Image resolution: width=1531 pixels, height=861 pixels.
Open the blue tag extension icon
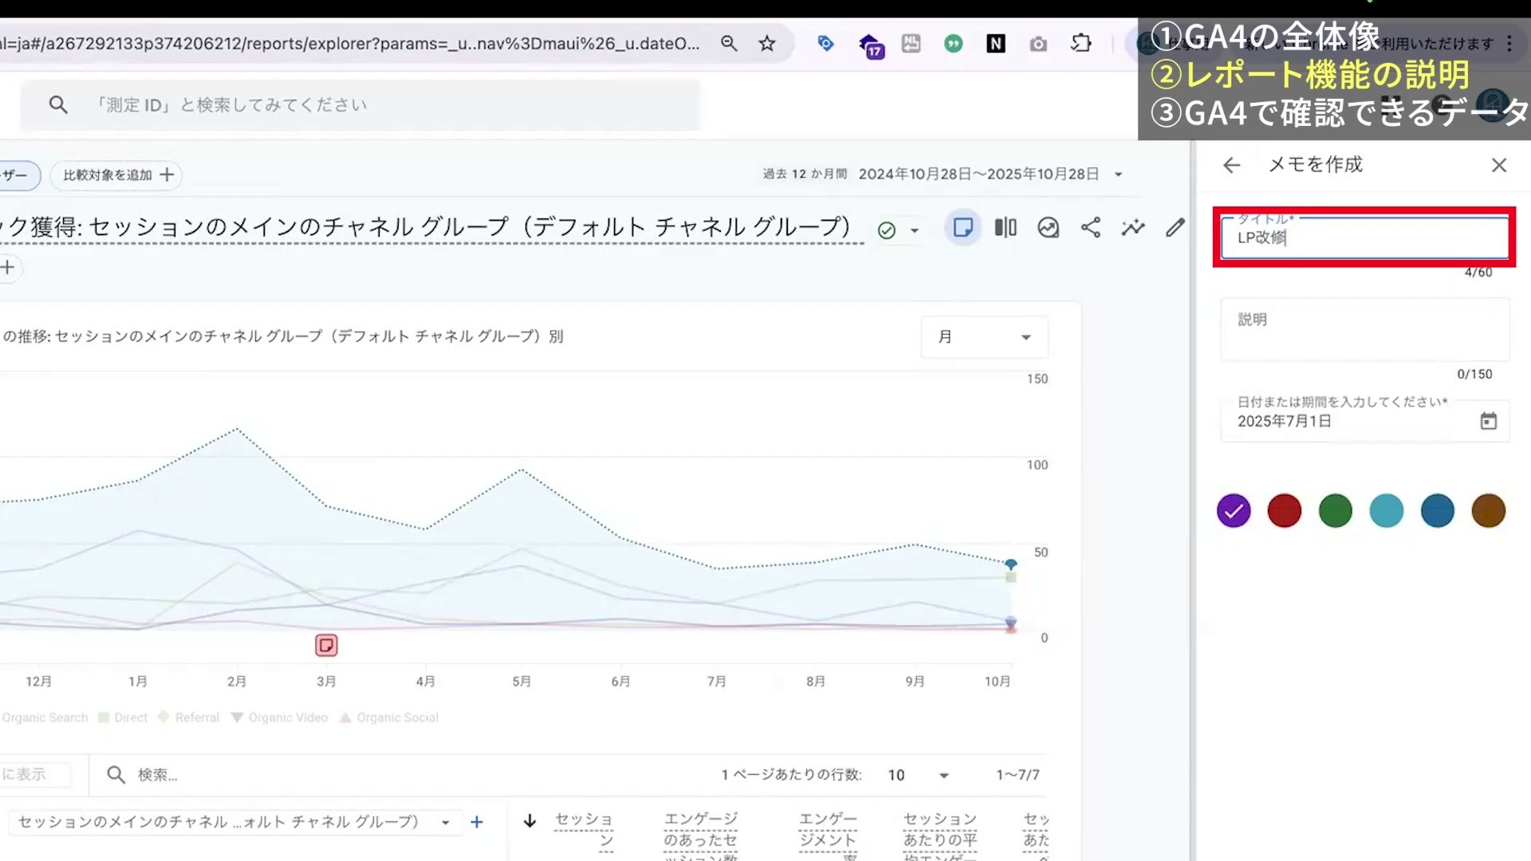(825, 43)
